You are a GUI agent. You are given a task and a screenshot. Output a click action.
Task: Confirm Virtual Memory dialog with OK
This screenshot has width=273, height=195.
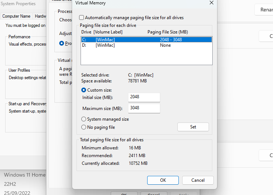[163, 180]
